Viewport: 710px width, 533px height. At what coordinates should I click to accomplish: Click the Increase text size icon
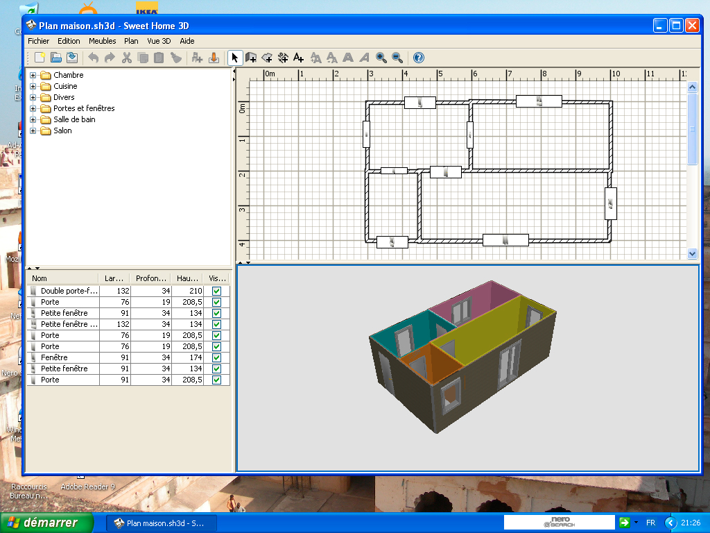pyautogui.click(x=315, y=58)
